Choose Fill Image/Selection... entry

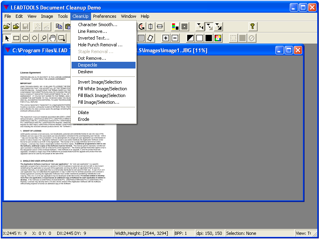(103, 102)
